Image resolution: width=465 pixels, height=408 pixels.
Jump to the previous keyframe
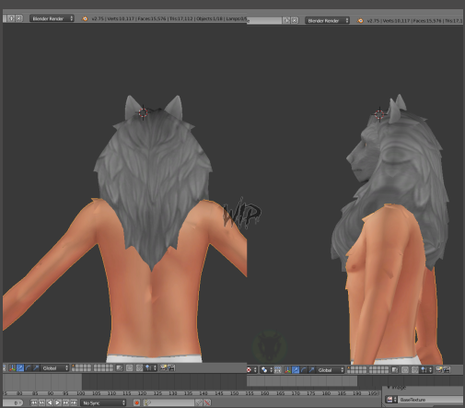click(x=41, y=402)
